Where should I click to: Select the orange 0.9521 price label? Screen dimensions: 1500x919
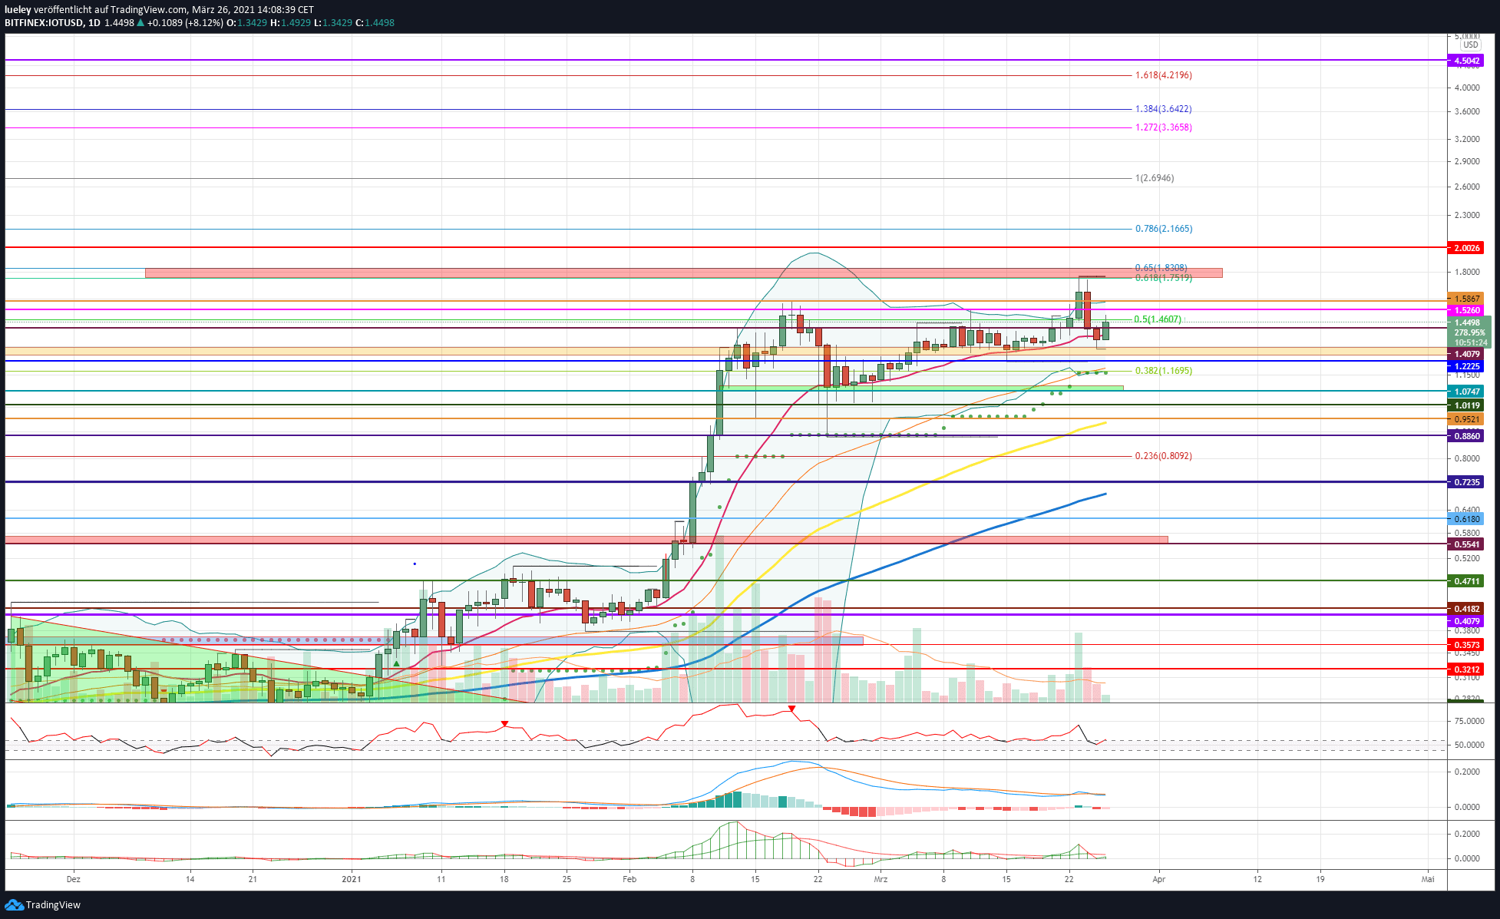click(1465, 419)
